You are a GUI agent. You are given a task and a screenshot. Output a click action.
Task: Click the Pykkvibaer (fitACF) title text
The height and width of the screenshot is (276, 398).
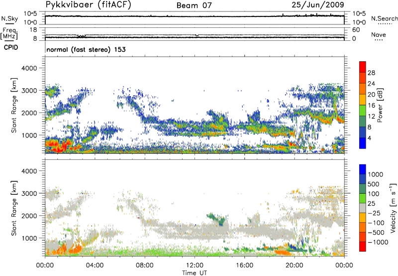89,4
